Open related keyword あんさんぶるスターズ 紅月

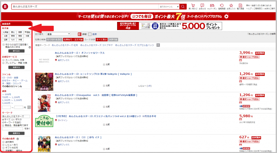click(x=65, y=45)
